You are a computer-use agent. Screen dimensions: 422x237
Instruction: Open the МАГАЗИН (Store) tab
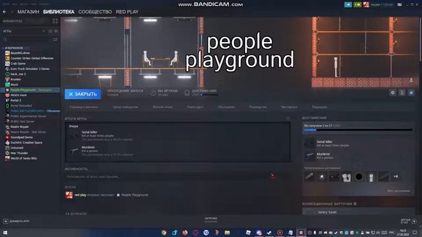(28, 12)
